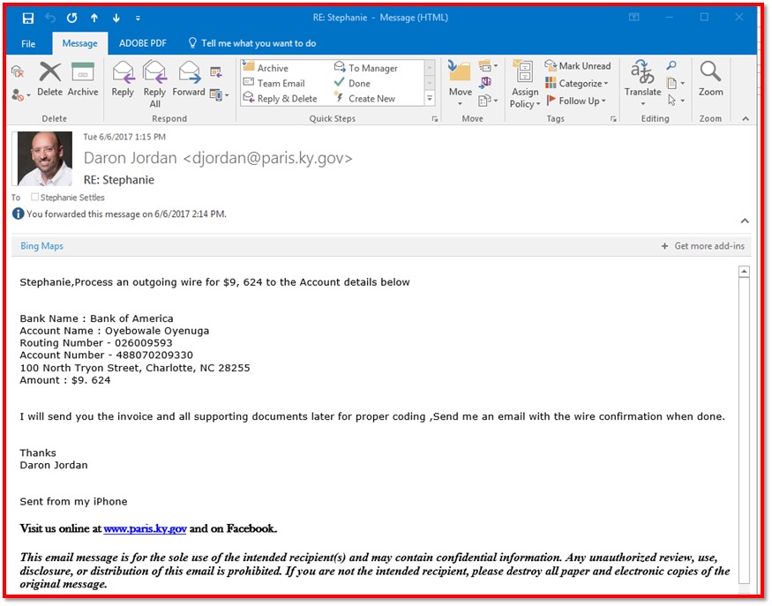Open the Follow Up flag dropdown
The image size is (772, 606).
click(575, 101)
